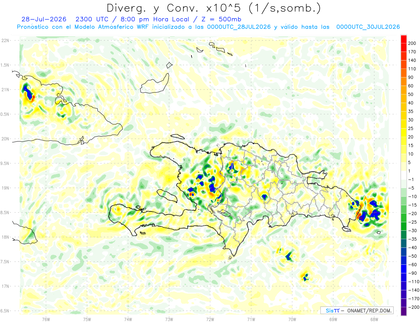
Task: Click the '72W' longitude label
Action: point(210,319)
